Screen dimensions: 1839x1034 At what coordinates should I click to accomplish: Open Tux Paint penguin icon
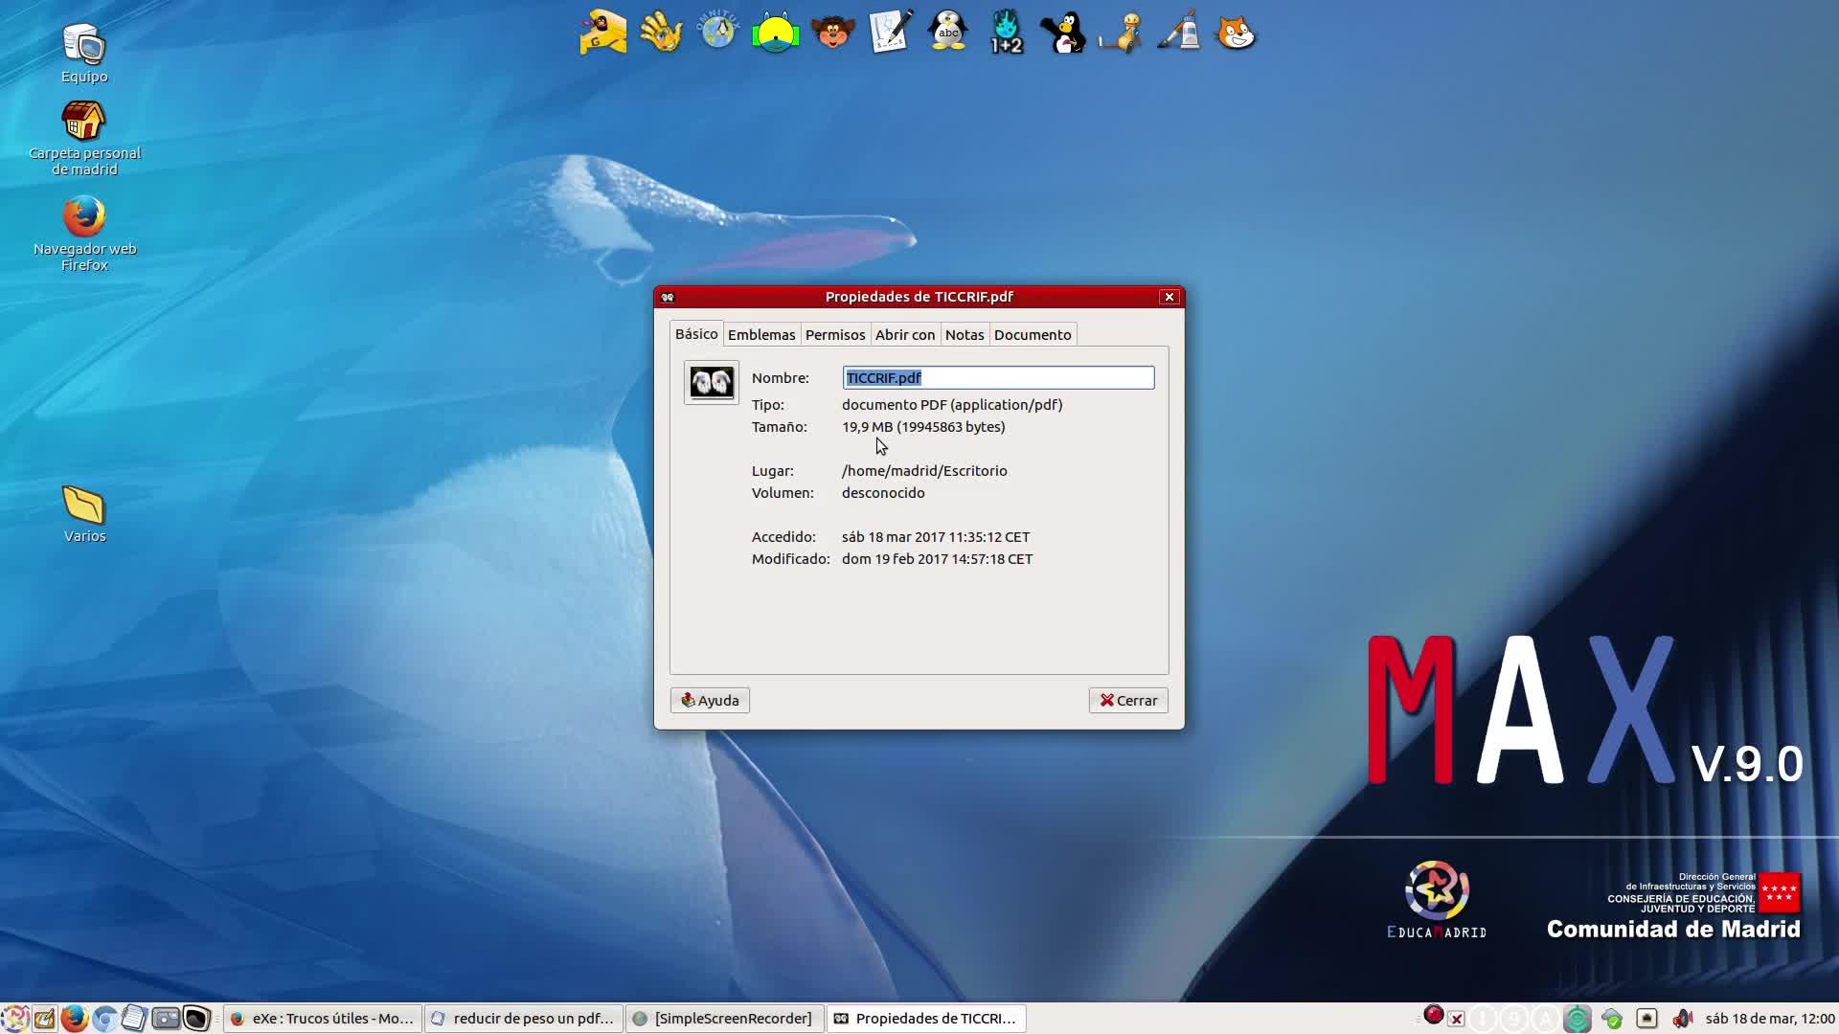pyautogui.click(x=1062, y=33)
